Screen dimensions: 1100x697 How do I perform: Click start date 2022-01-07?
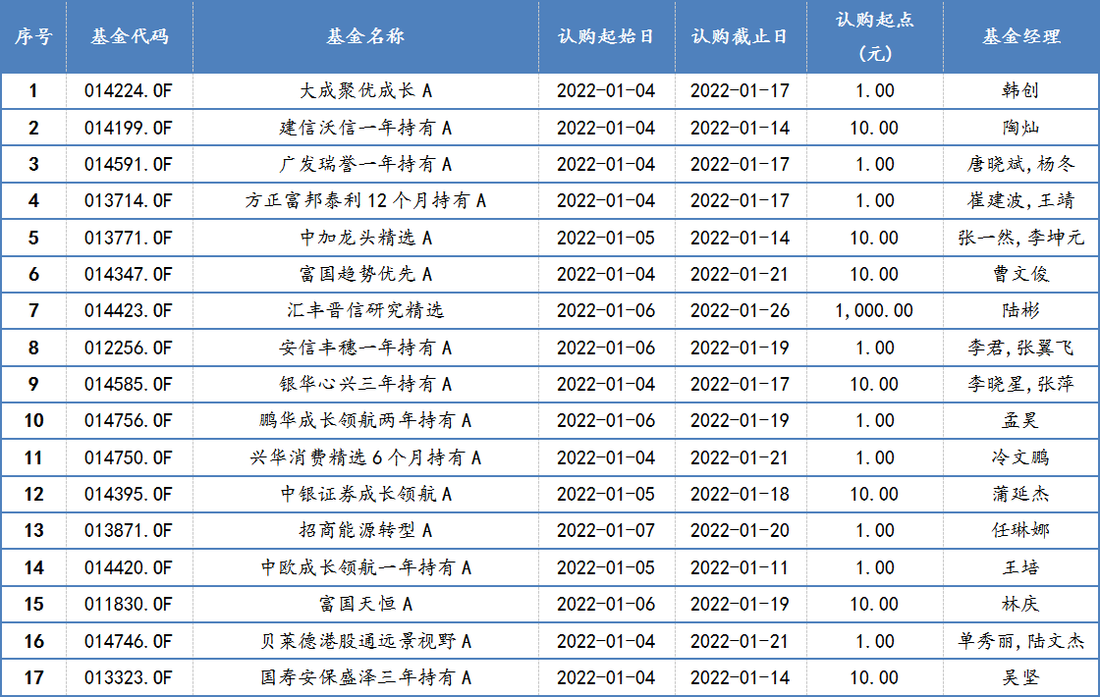[606, 531]
